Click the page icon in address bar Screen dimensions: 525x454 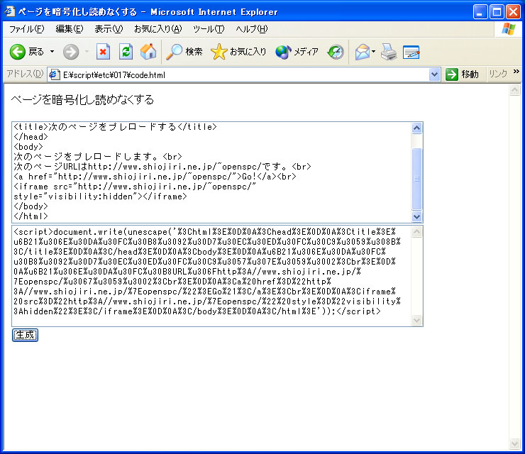pos(55,74)
